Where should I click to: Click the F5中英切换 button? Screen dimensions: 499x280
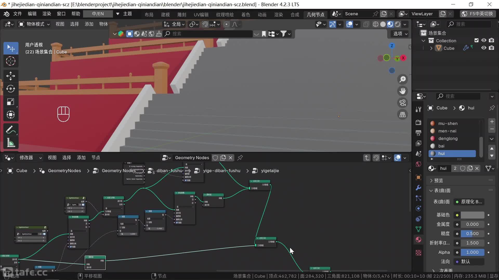click(478, 14)
